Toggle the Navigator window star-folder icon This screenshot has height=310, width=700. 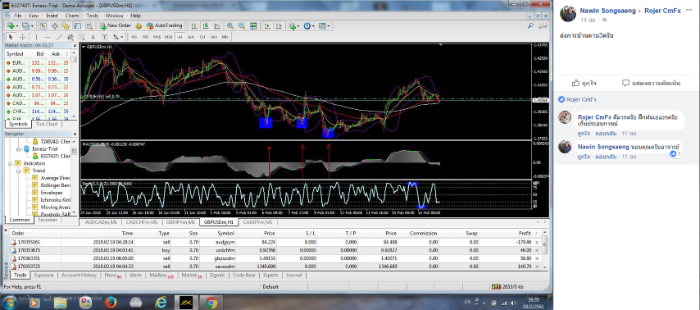click(66, 26)
